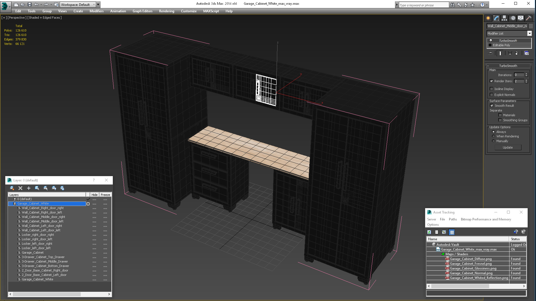Viewport: 536px width, 301px height.
Task: Open the Modifiers menu
Action: pos(96,11)
